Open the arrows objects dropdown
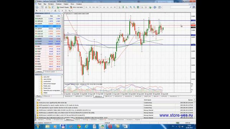This screenshot has width=230, height=129. 70,10
